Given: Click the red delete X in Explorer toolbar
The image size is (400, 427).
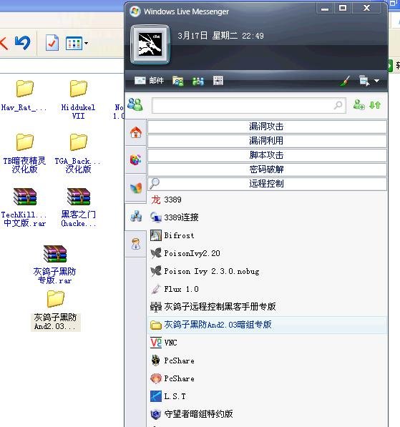Looking at the screenshot, I should point(4,44).
